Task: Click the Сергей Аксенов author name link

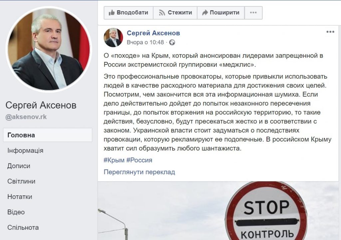Action: pos(153,33)
